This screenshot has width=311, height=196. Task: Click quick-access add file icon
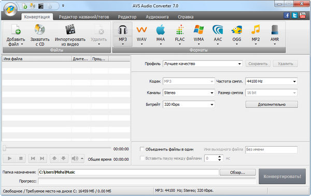pyautogui.click(x=24, y=6)
